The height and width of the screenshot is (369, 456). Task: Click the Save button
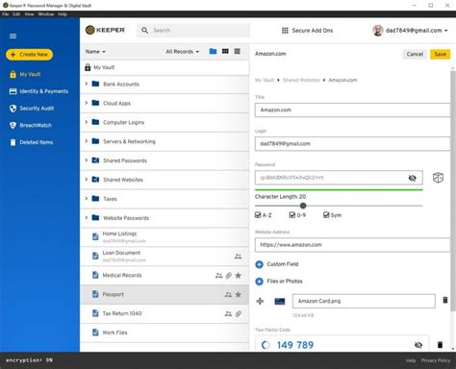(441, 54)
